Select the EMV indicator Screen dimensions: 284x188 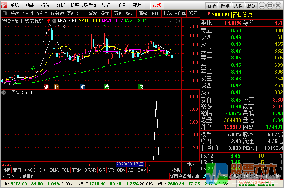[142, 170]
